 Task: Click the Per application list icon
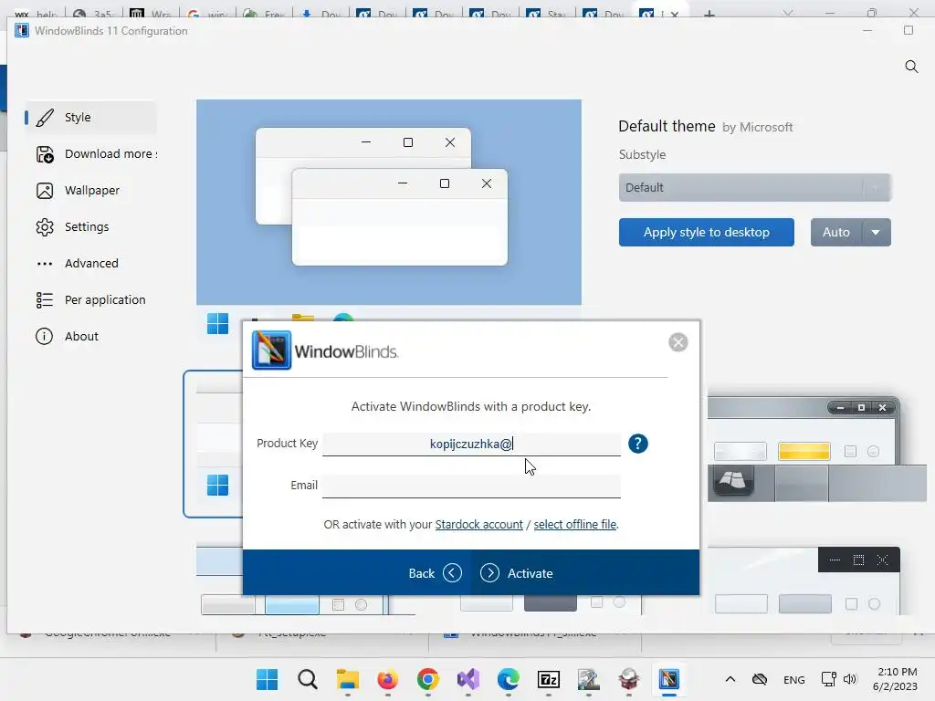point(45,299)
